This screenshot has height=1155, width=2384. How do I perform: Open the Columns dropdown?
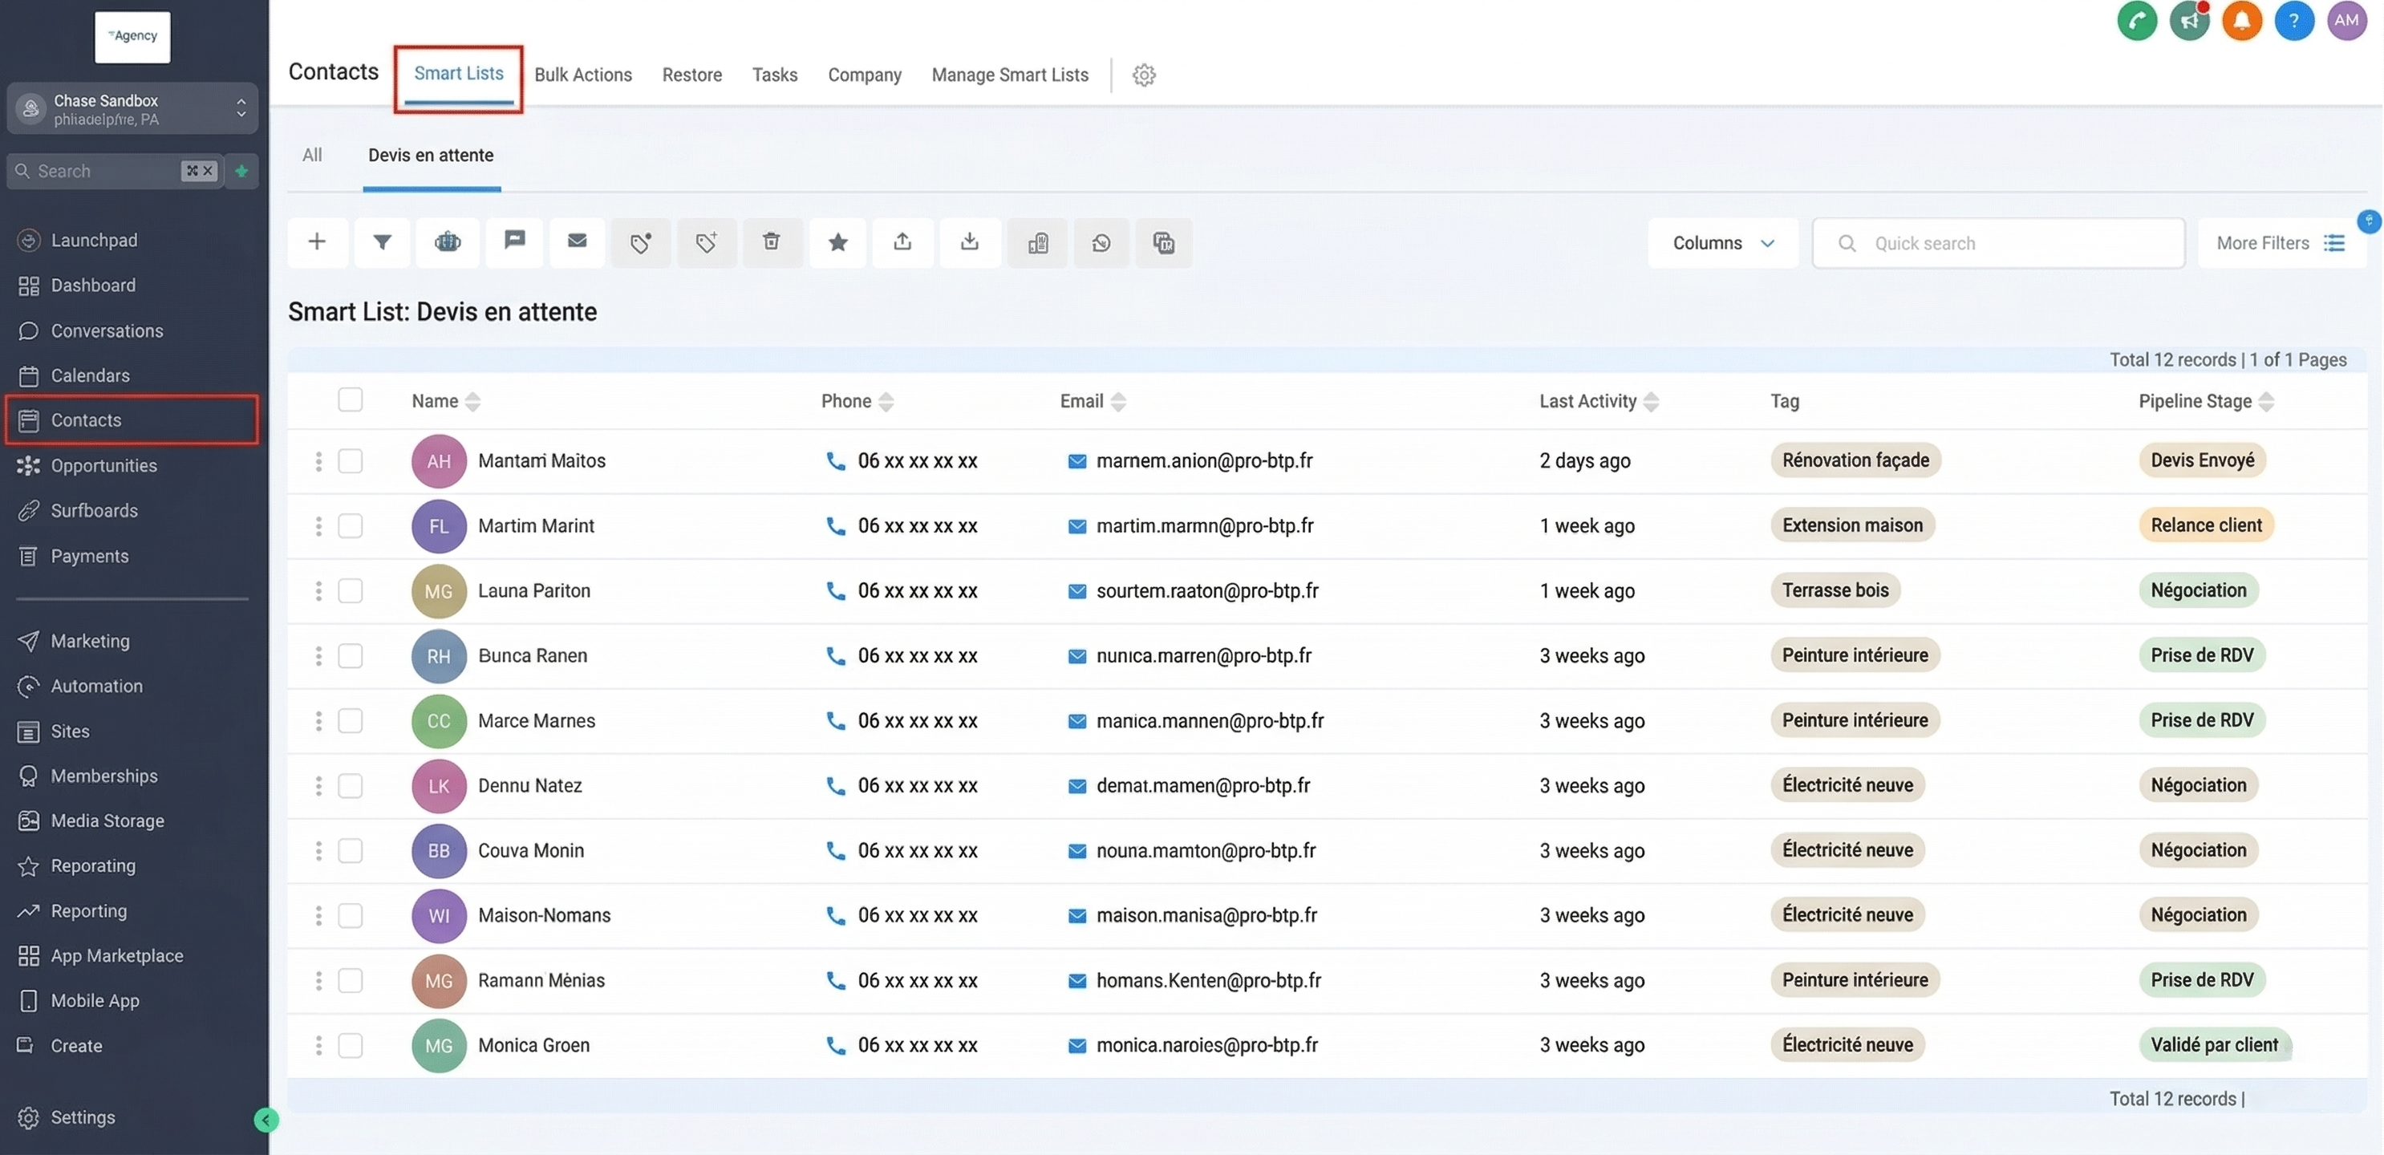(1722, 242)
